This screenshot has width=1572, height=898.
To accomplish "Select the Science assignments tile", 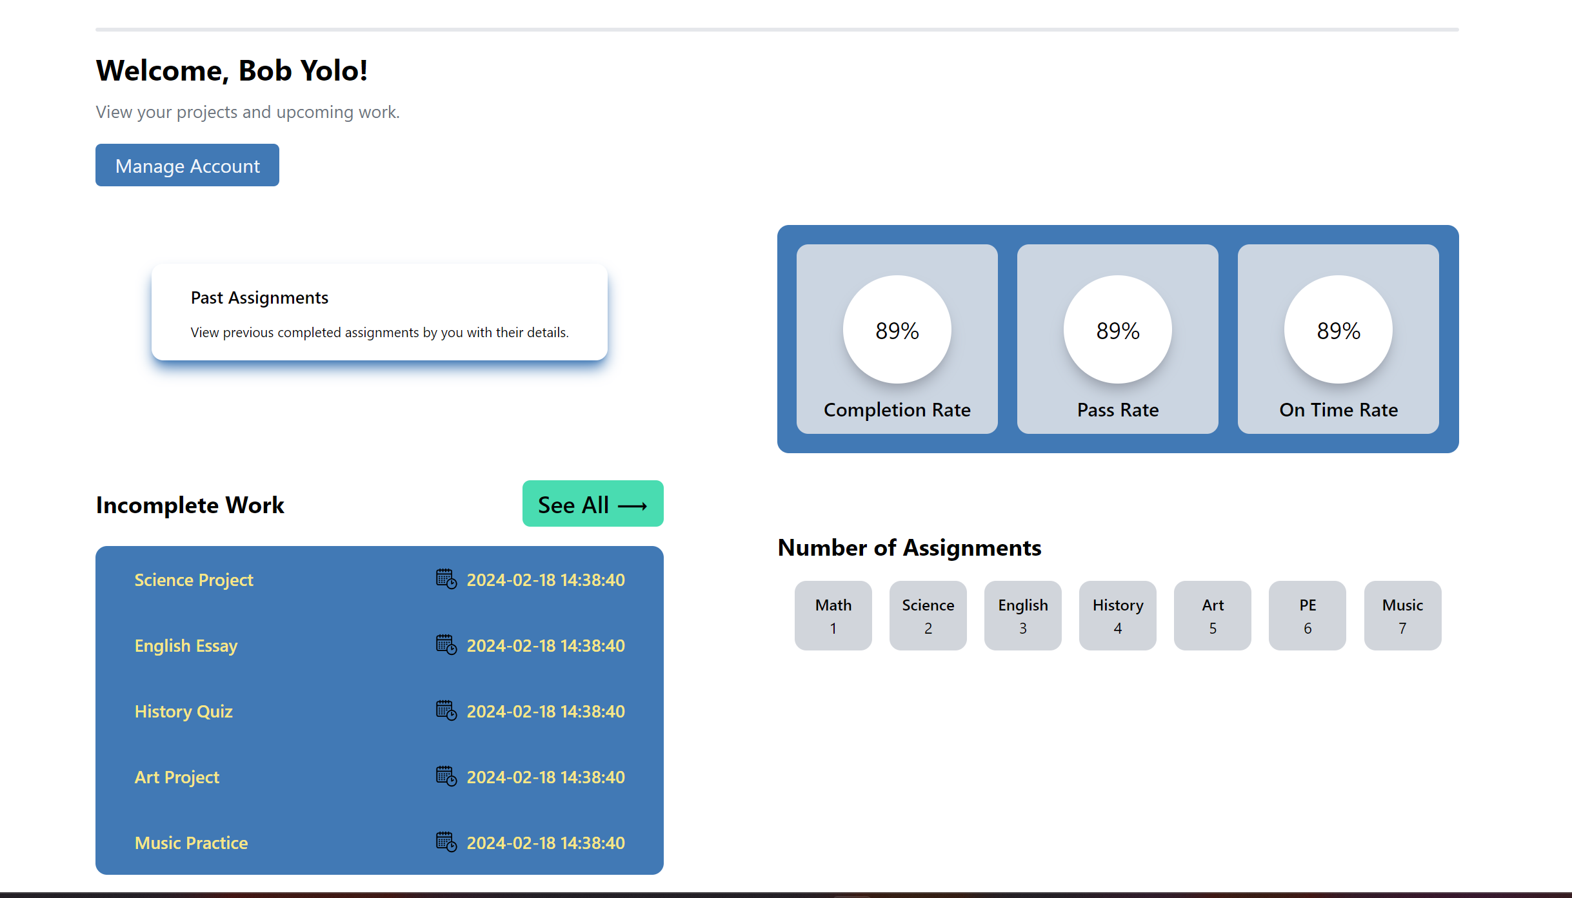I will click(928, 616).
